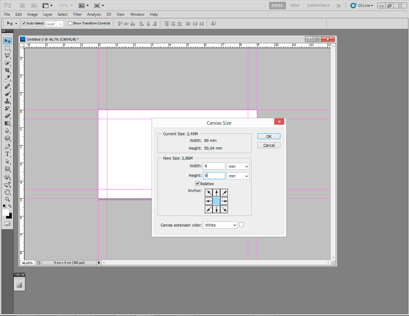Image resolution: width=409 pixels, height=316 pixels.
Task: Swap foreground and background colors
Action: point(10,206)
